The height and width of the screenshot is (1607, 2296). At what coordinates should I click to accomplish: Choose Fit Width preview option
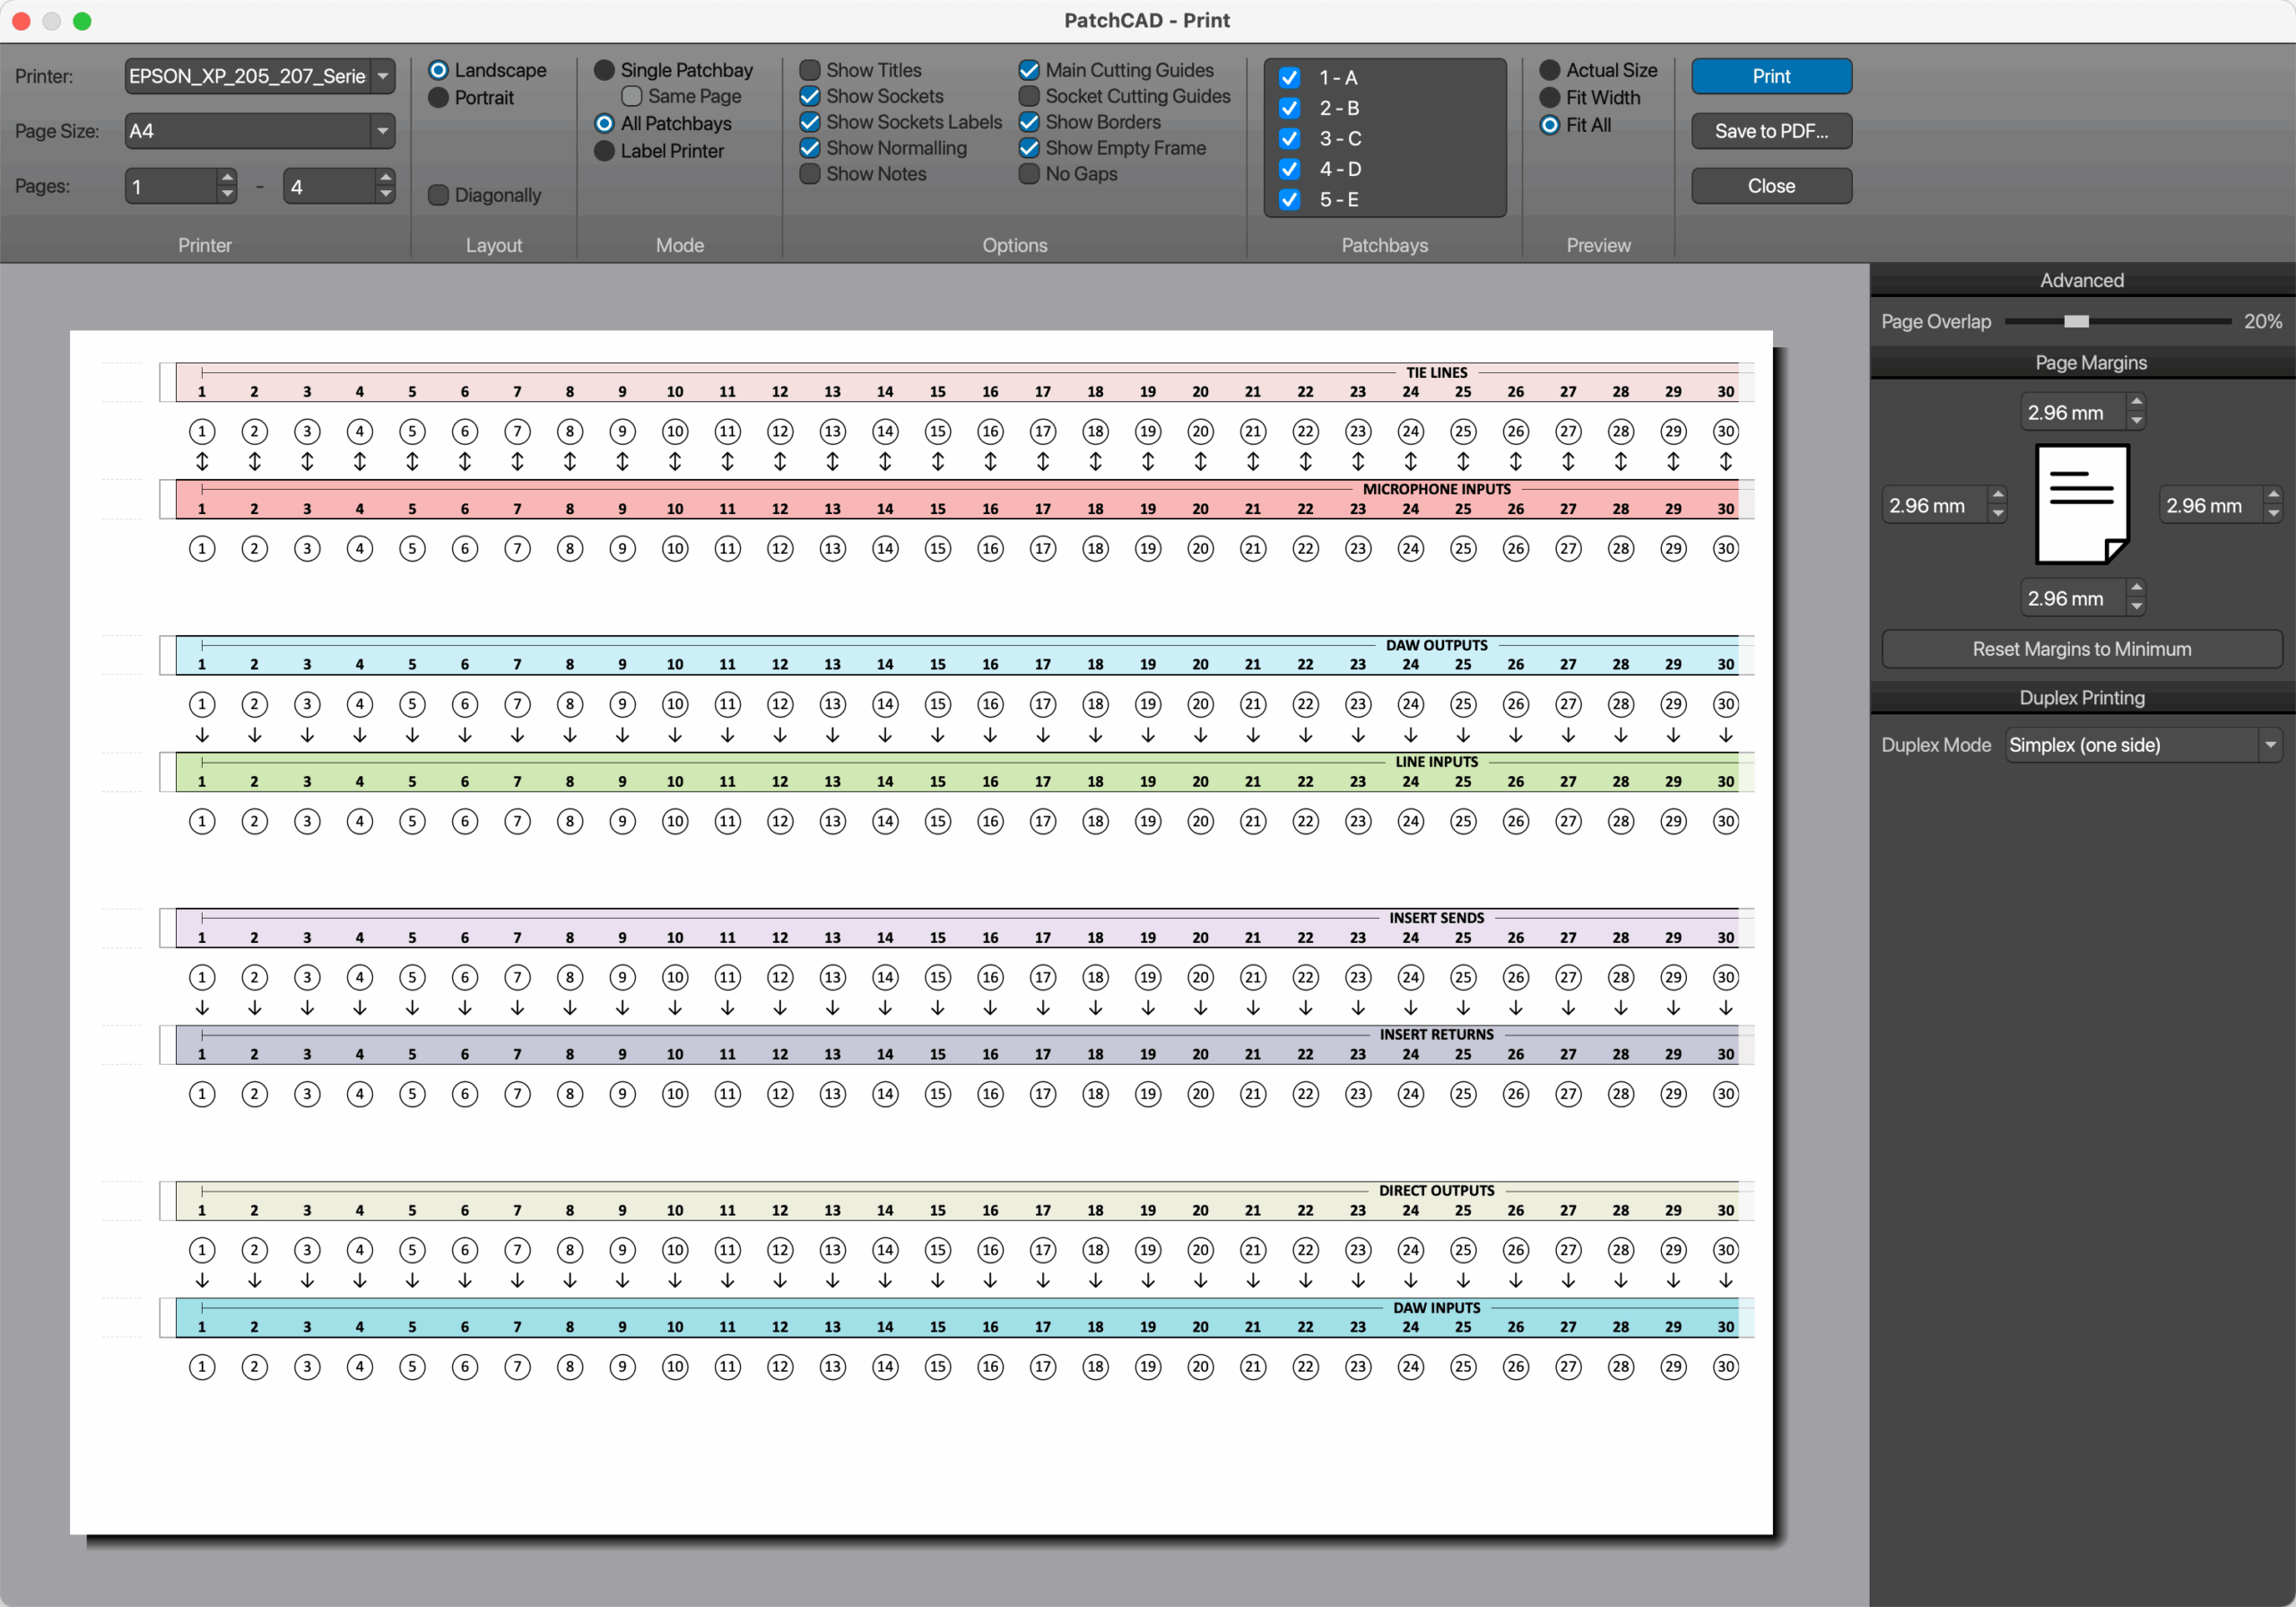coord(1549,98)
